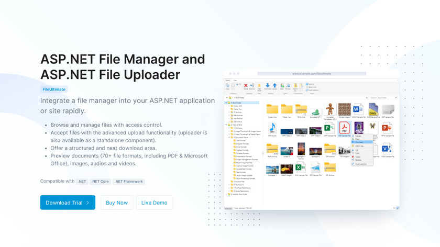Click the Preview magnifier icon in ribbon
This screenshot has height=247, width=440.
click(x=288, y=86)
